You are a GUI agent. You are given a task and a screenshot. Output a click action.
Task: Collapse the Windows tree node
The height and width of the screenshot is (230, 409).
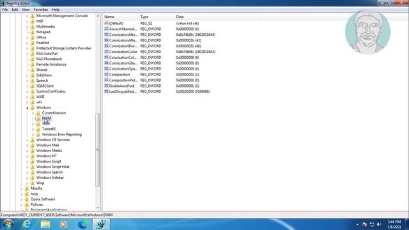(27, 108)
